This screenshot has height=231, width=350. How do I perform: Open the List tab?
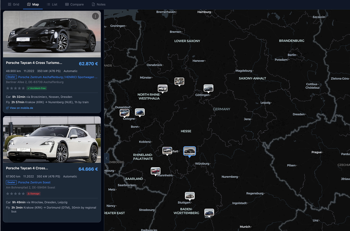pos(52,4)
